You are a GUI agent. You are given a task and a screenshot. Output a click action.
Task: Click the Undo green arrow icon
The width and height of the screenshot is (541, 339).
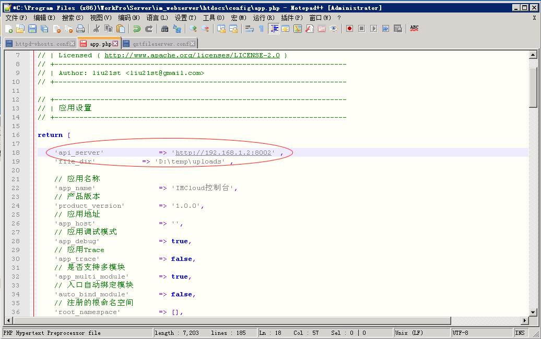[136, 29]
